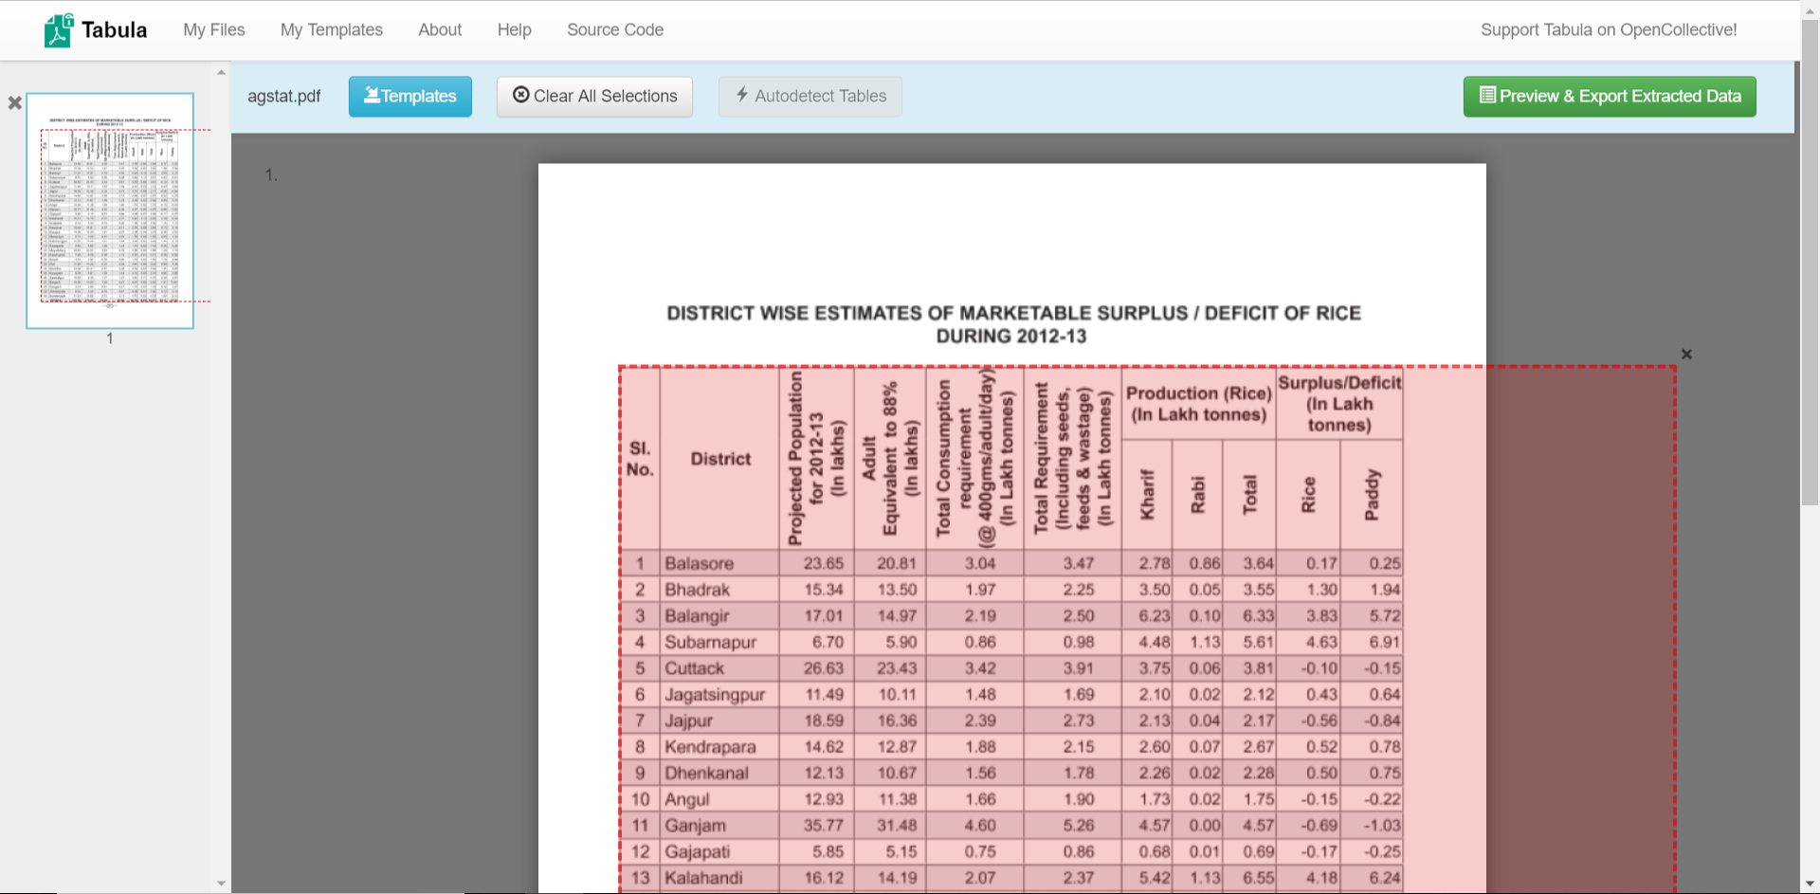
Task: Click the page scrollbar down arrow
Action: click(x=1810, y=885)
